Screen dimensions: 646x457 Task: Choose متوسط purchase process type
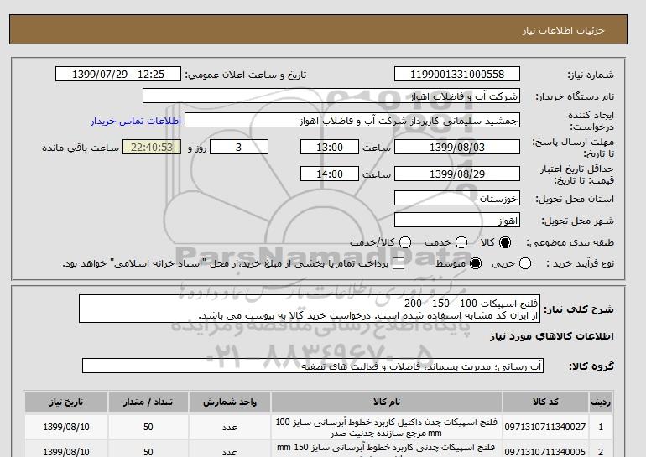pos(476,263)
